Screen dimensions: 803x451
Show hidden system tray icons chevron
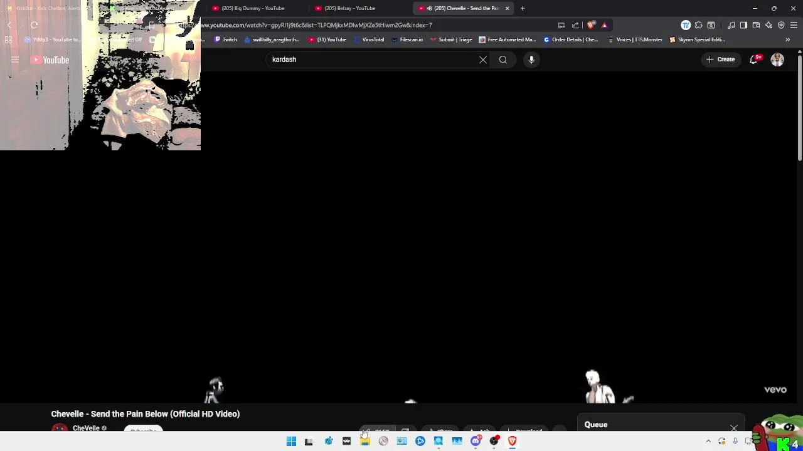(708, 441)
